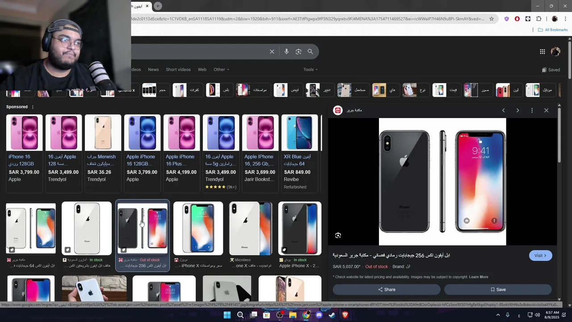This screenshot has width=572, height=322.
Task: Open the Chrome extensions puzzle menu
Action: click(x=538, y=19)
